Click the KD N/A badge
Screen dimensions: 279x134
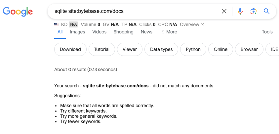73,24
